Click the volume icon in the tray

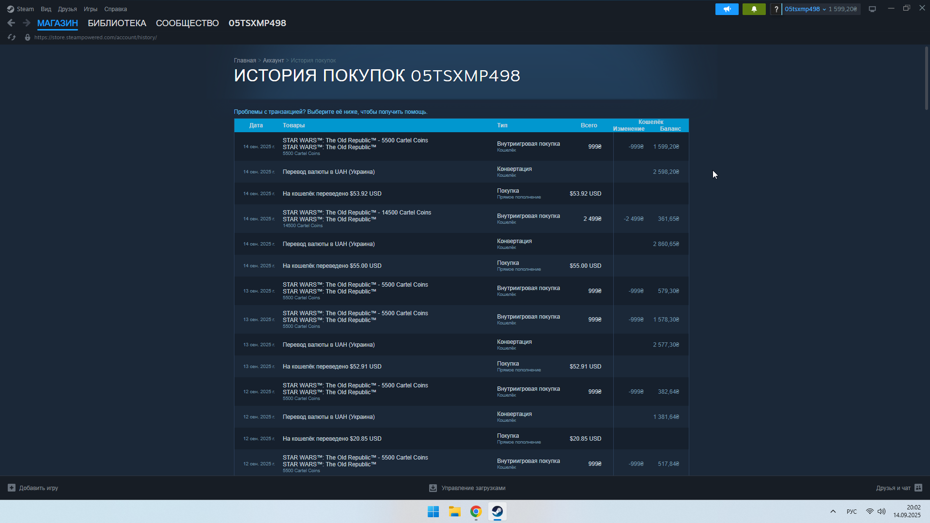[x=882, y=511]
